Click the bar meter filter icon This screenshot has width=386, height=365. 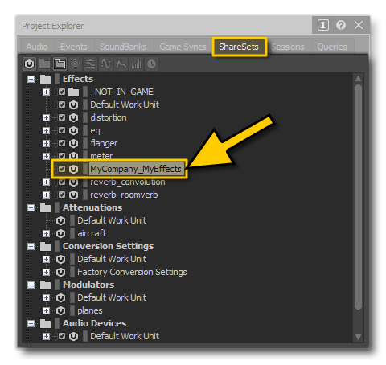point(136,64)
